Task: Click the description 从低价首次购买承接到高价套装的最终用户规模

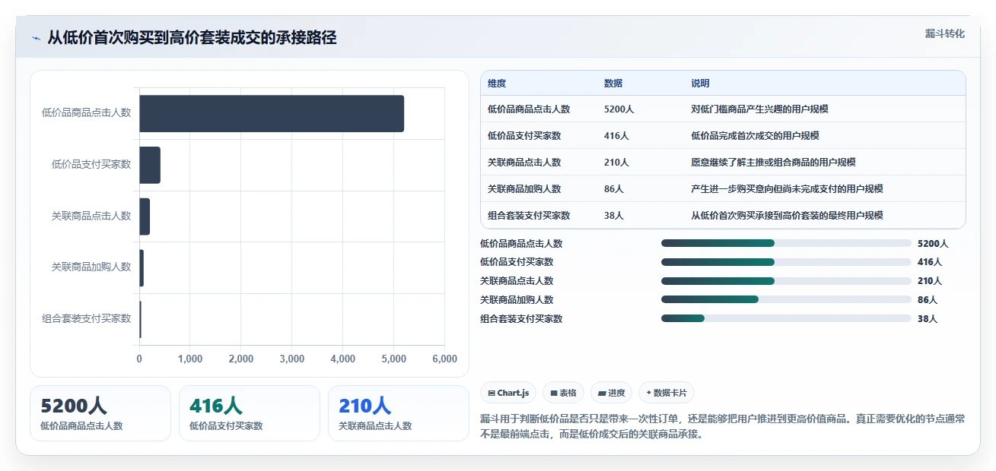Action: click(787, 216)
